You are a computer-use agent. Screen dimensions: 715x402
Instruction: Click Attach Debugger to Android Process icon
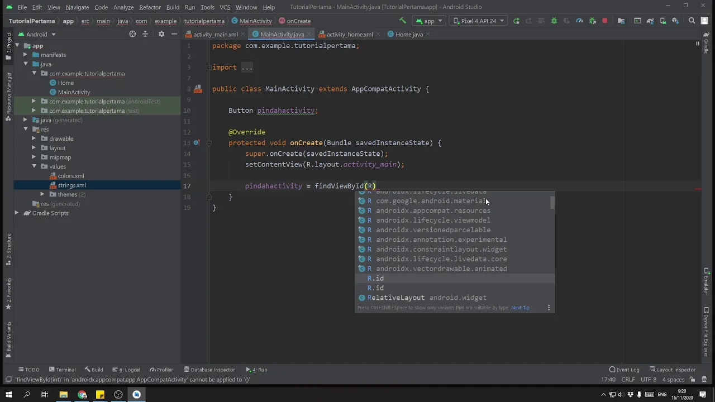[x=592, y=21]
